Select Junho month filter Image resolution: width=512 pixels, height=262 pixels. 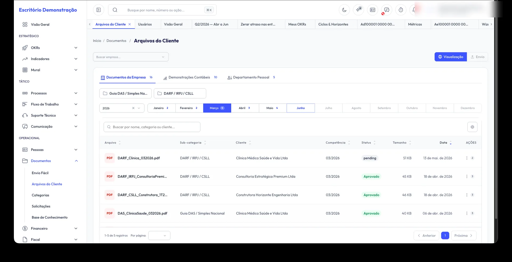pos(301,108)
